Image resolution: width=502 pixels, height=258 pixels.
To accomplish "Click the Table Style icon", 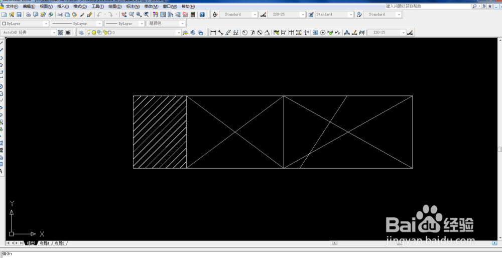I will tap(311, 15).
